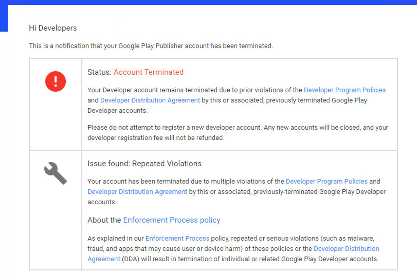This screenshot has width=417, height=280.
Task: Open Developer Program Policies link in Status section
Action: tap(344, 90)
